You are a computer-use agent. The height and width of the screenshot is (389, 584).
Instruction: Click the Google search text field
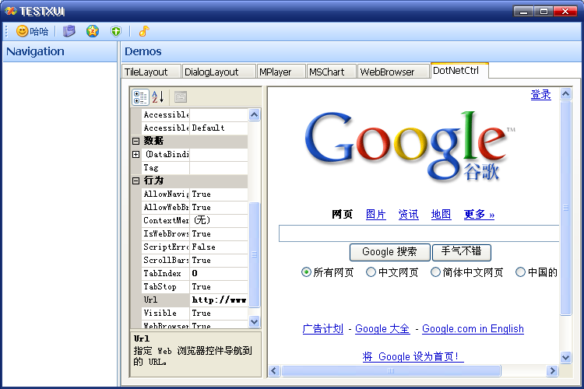tap(419, 233)
